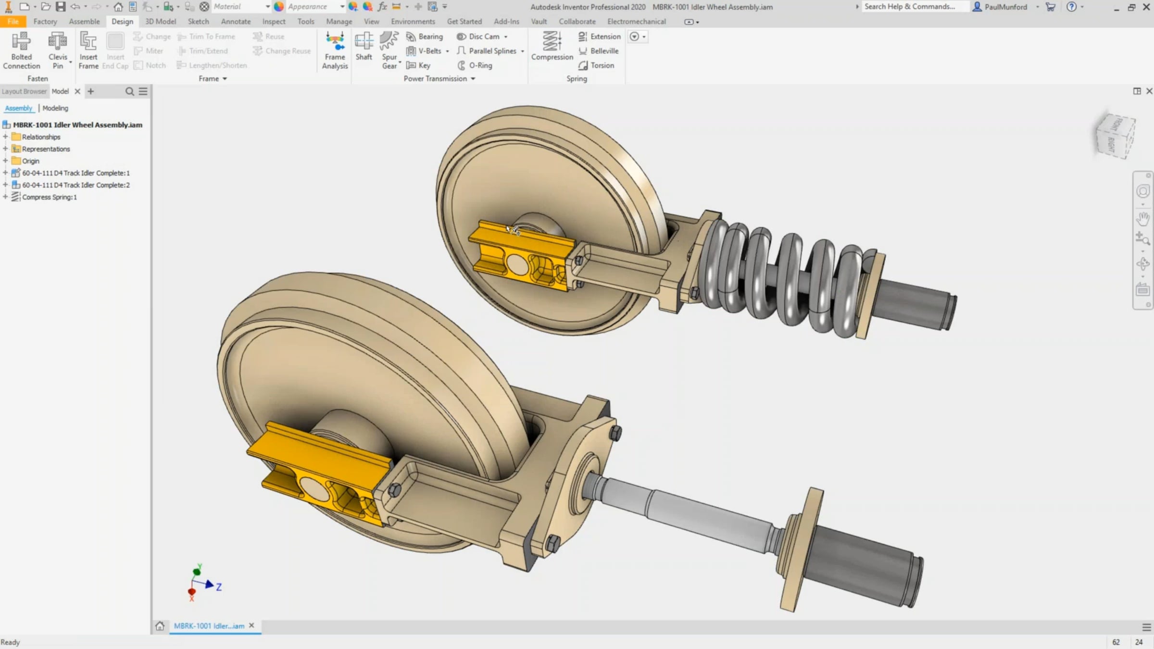Image resolution: width=1154 pixels, height=649 pixels.
Task: Switch to the Assemble ribbon tab
Action: click(x=84, y=22)
